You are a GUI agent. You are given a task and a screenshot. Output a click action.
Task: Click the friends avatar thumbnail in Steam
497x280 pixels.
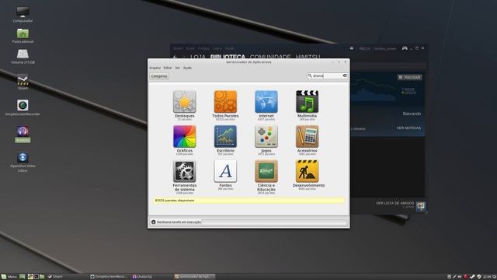coord(421,207)
